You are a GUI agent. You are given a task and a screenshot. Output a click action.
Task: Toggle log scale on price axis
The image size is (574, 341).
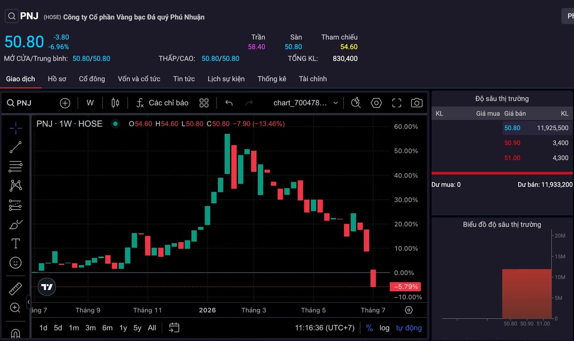tap(385, 328)
